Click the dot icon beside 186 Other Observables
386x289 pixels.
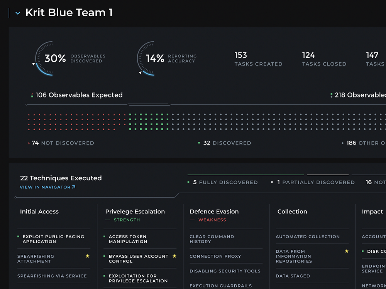click(342, 143)
